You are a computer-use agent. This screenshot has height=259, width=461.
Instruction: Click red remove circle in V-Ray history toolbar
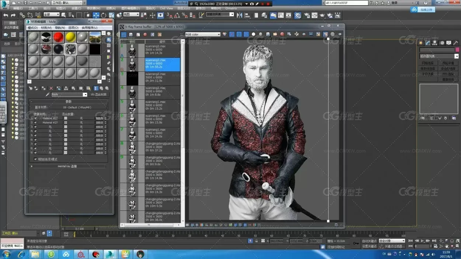[145, 34]
